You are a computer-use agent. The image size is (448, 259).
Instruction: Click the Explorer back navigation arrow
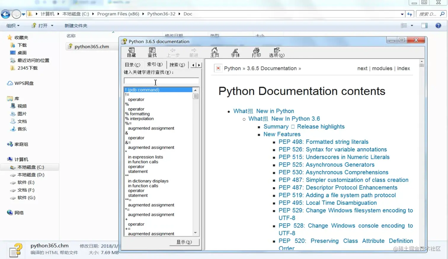click(6, 14)
